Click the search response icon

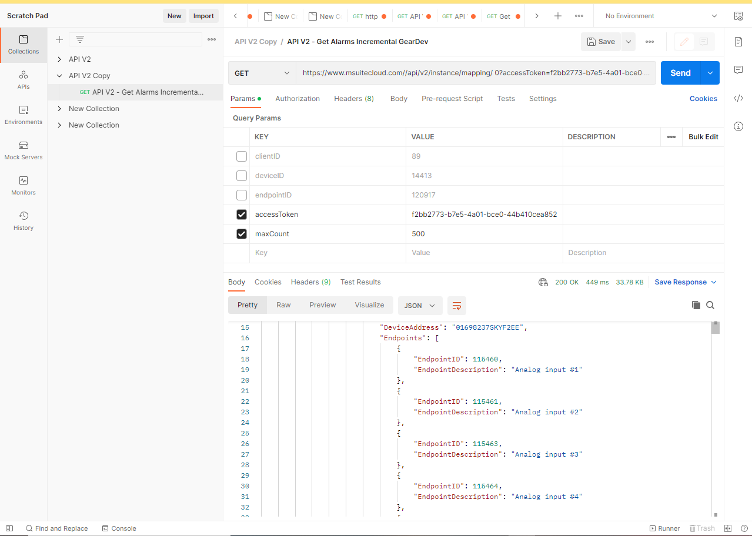[x=710, y=305]
